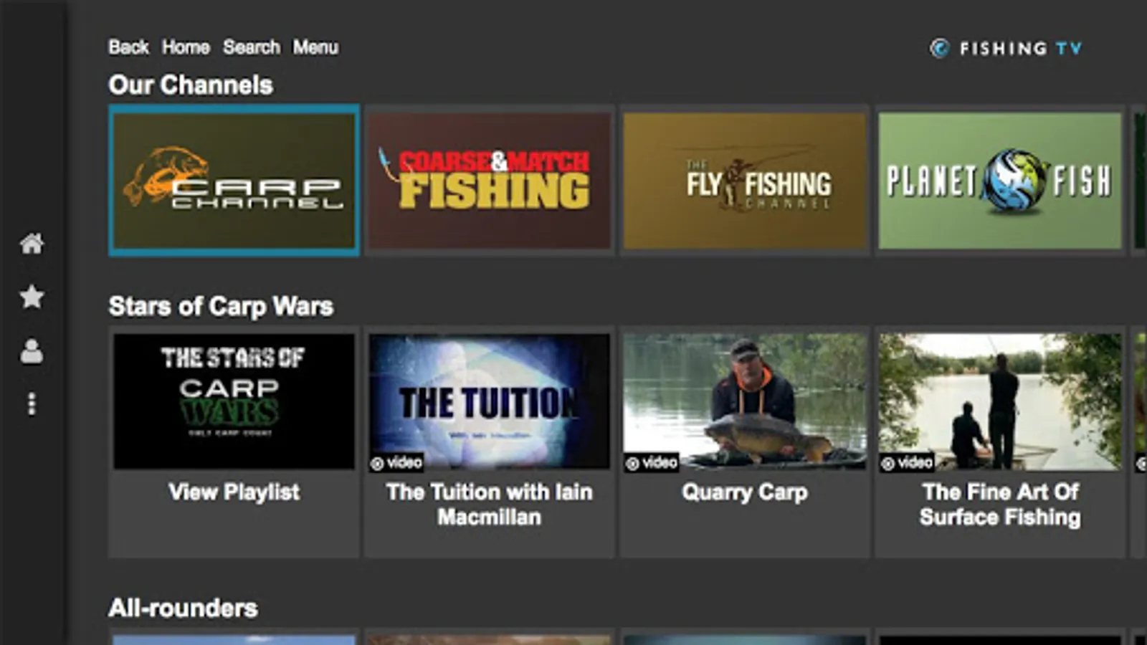Play the Surface Fishing video thumbnail
1147x645 pixels.
(1000, 401)
